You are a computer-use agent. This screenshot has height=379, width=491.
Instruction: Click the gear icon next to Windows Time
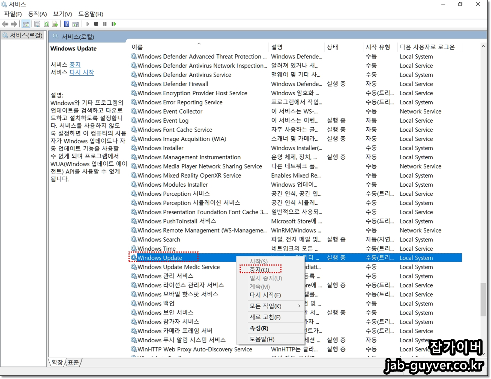134,248
